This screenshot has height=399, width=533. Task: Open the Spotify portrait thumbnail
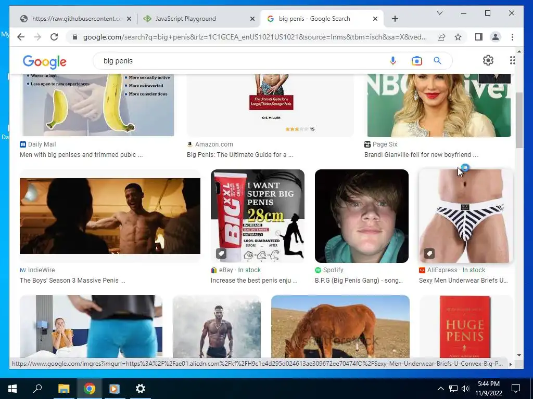tap(362, 216)
